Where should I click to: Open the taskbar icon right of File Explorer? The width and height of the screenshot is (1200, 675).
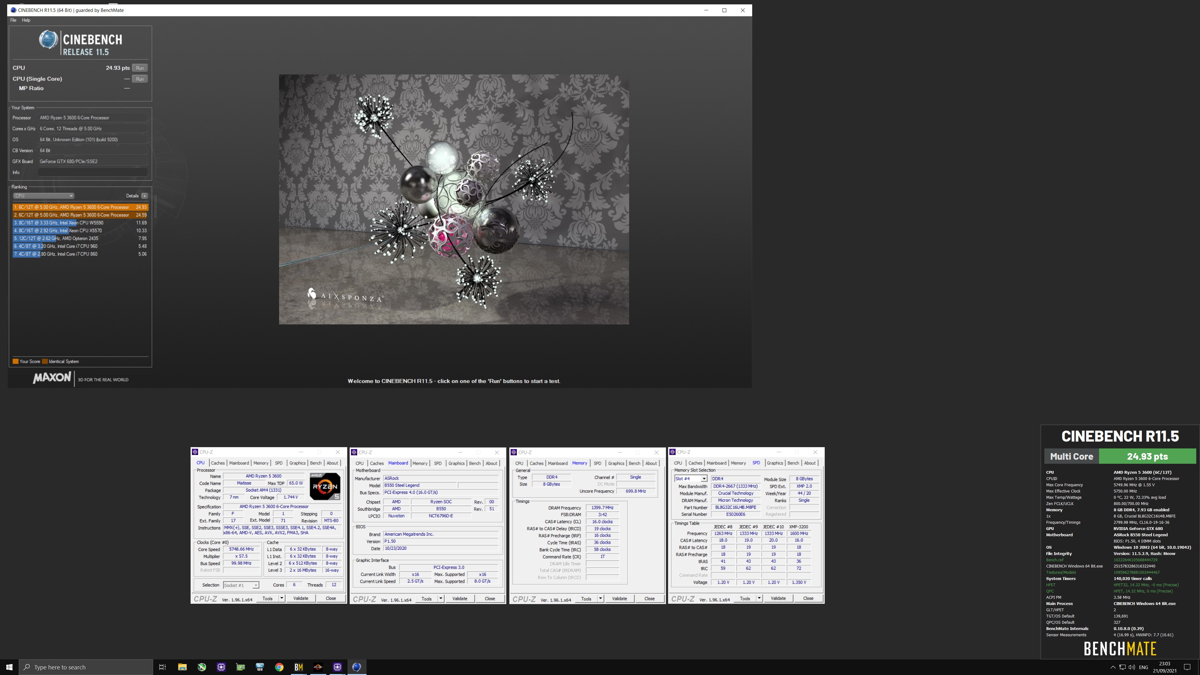point(202,667)
